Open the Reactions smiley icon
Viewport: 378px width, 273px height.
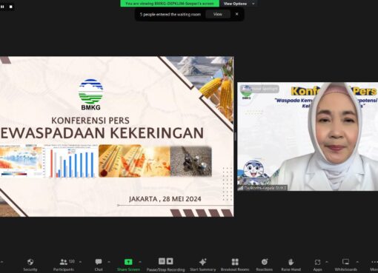click(x=265, y=262)
